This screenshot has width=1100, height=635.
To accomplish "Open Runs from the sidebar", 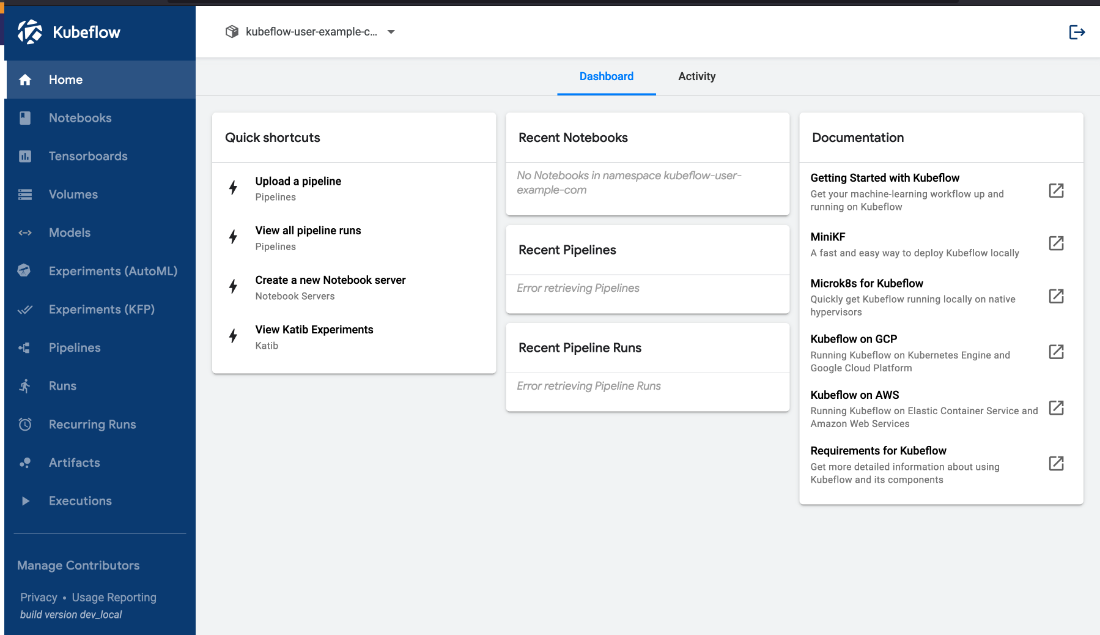I will pyautogui.click(x=100, y=386).
